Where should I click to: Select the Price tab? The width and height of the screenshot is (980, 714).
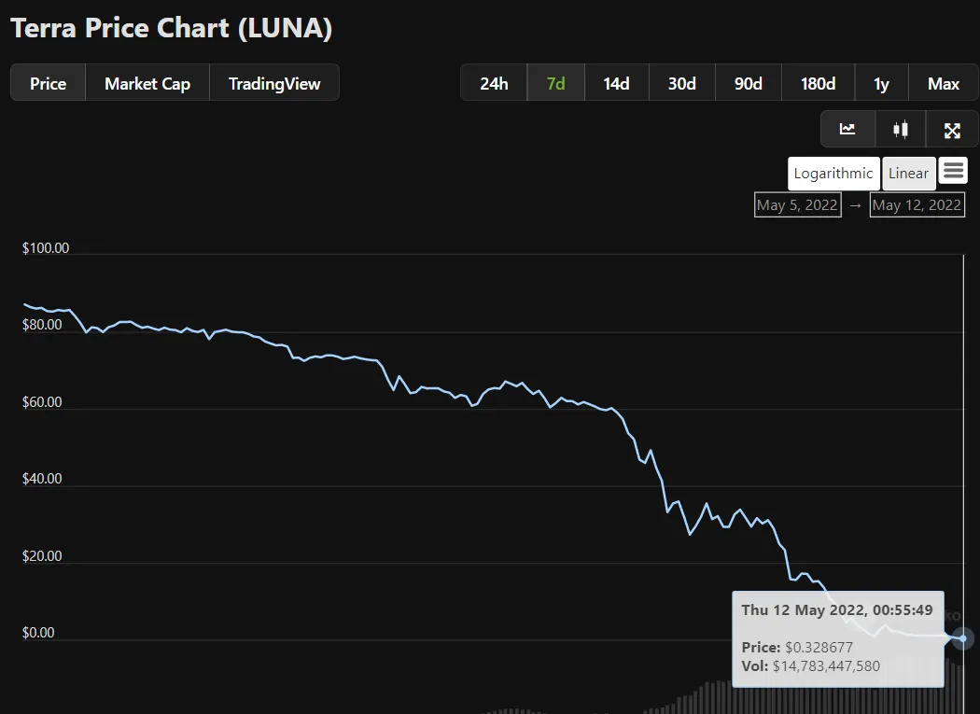coord(49,83)
